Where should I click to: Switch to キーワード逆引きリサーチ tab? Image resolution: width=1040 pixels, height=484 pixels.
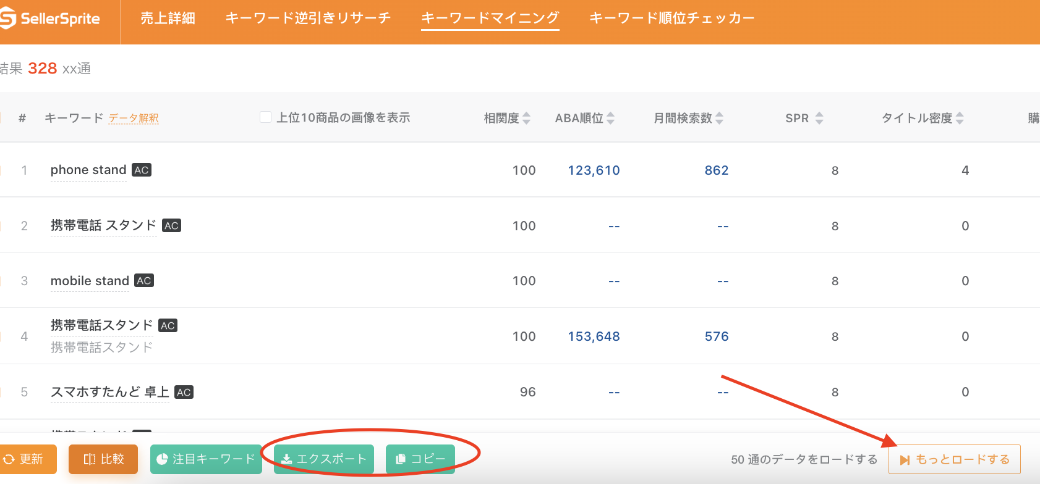pos(308,19)
